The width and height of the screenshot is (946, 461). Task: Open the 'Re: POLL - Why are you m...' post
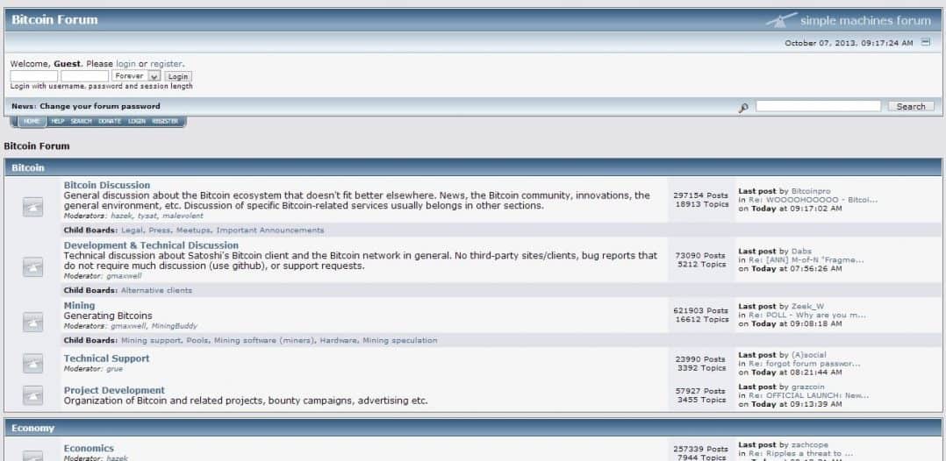[x=806, y=316]
